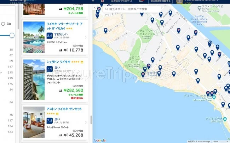This screenshot has height=143, width=230.
Task: Click filter count 175 in sidebar
Action: tap(10, 84)
